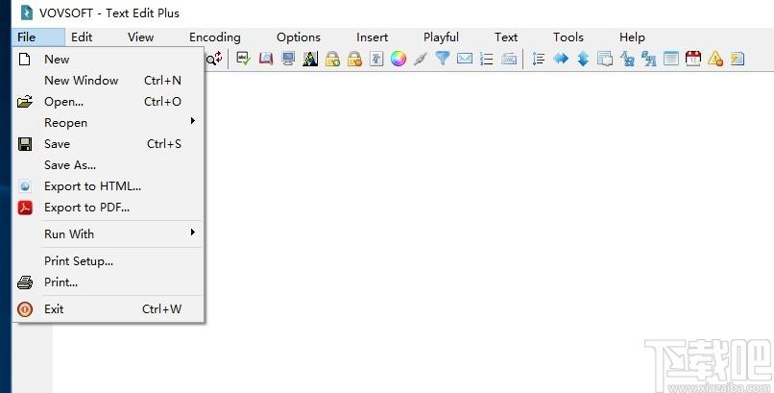The image size is (774, 393).
Task: Click the overlapping windows toolbar icon
Action: [x=605, y=59]
